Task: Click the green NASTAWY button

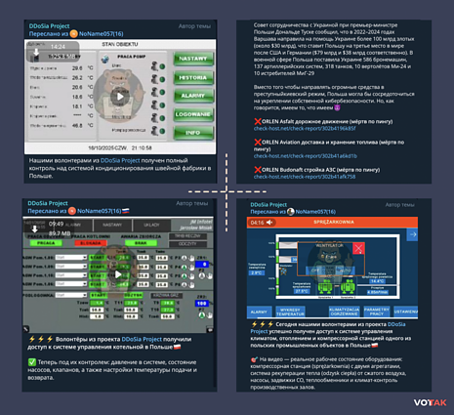Action: (193, 59)
